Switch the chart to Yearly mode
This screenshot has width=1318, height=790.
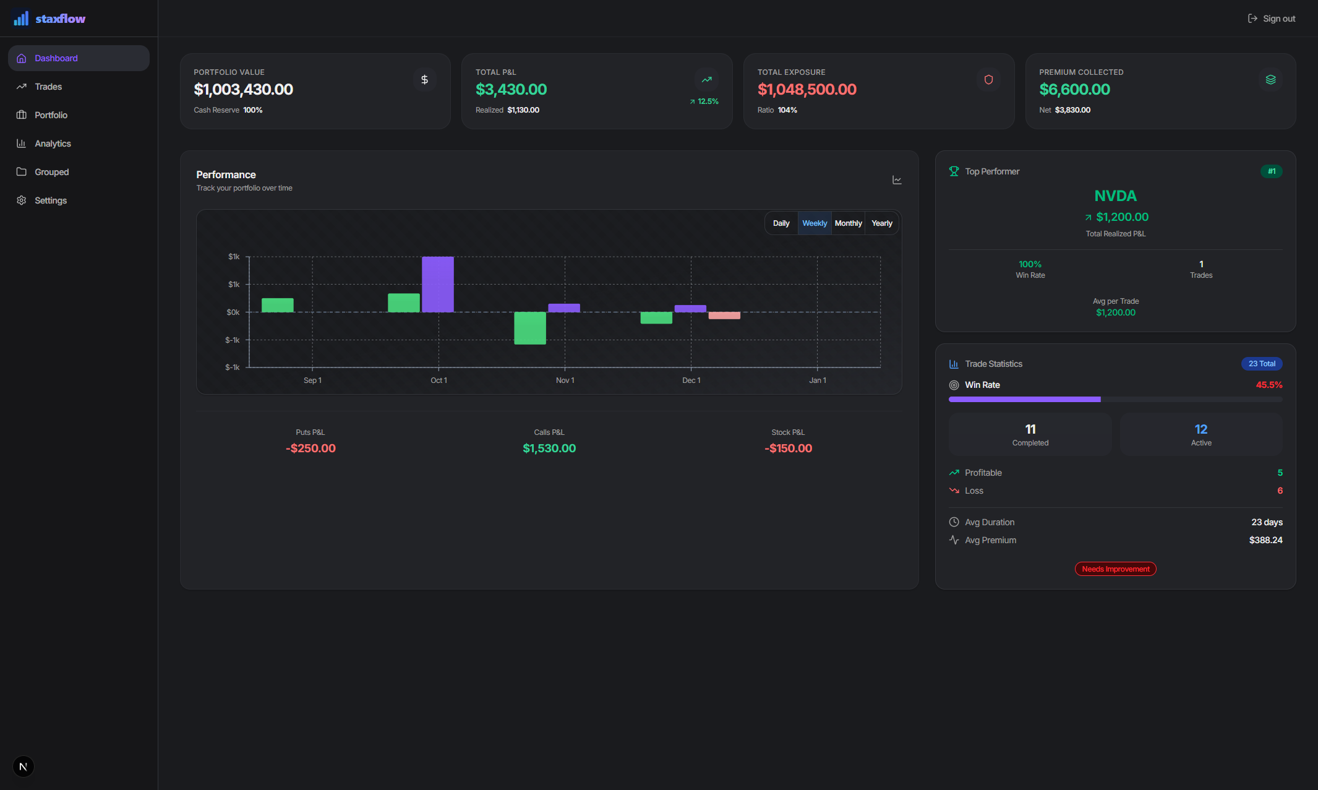881,223
